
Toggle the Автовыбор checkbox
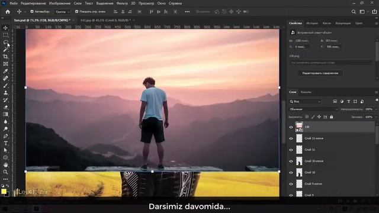tap(31, 12)
